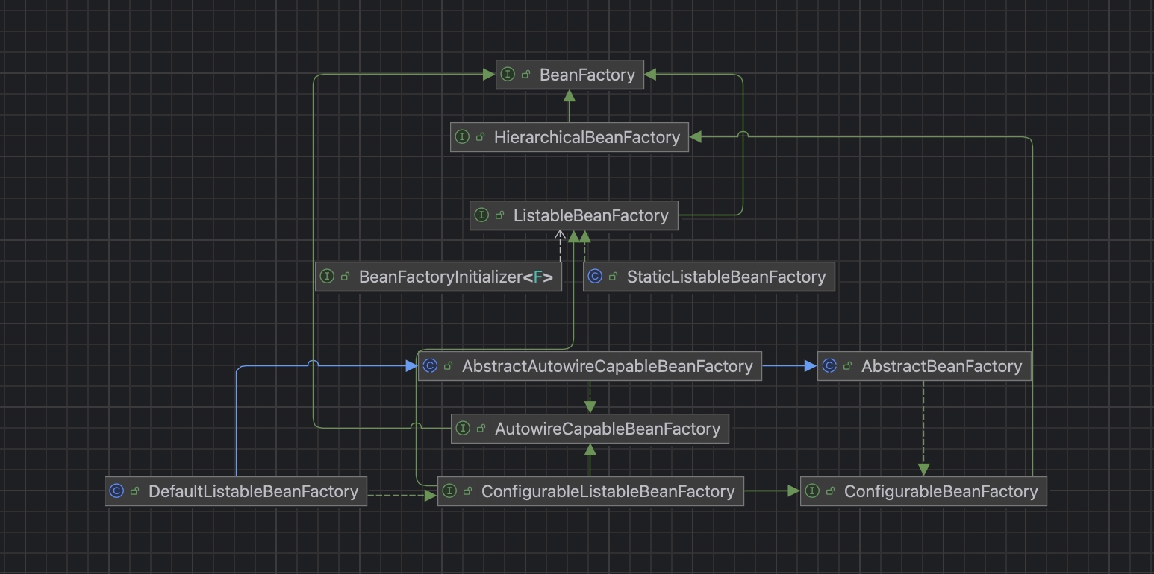The height and width of the screenshot is (574, 1154).
Task: Select the ConfigurableListableBeanFactory node label
Action: coord(608,491)
